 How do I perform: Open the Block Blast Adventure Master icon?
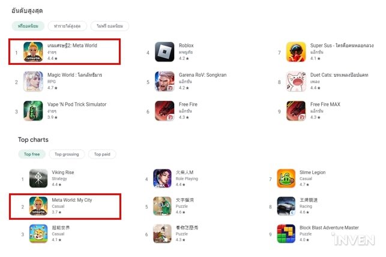[286, 234]
